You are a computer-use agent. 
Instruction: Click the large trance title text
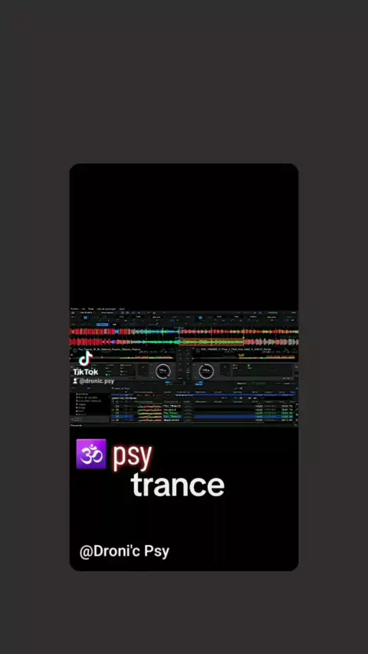[x=178, y=485]
